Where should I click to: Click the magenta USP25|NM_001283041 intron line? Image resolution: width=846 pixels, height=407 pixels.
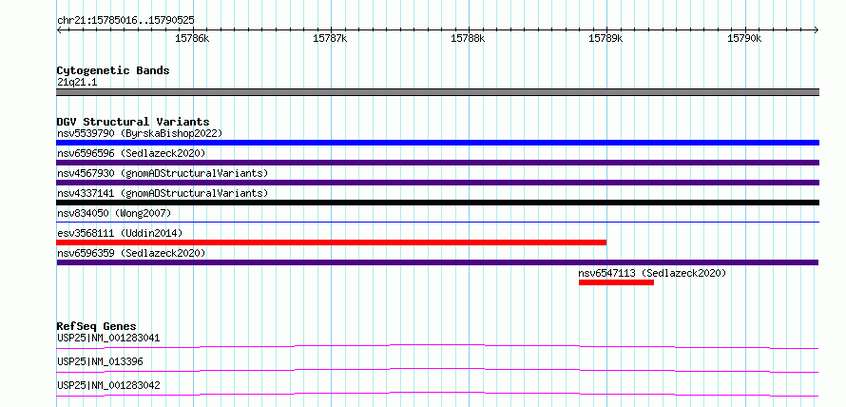[437, 346]
